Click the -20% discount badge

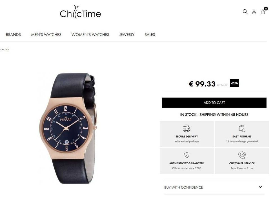tap(234, 83)
